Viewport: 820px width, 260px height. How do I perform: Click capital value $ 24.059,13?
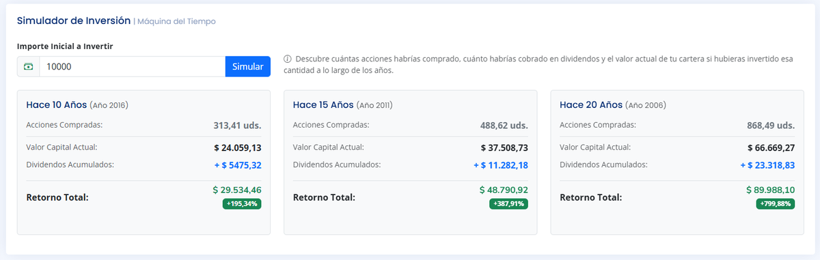pos(238,147)
